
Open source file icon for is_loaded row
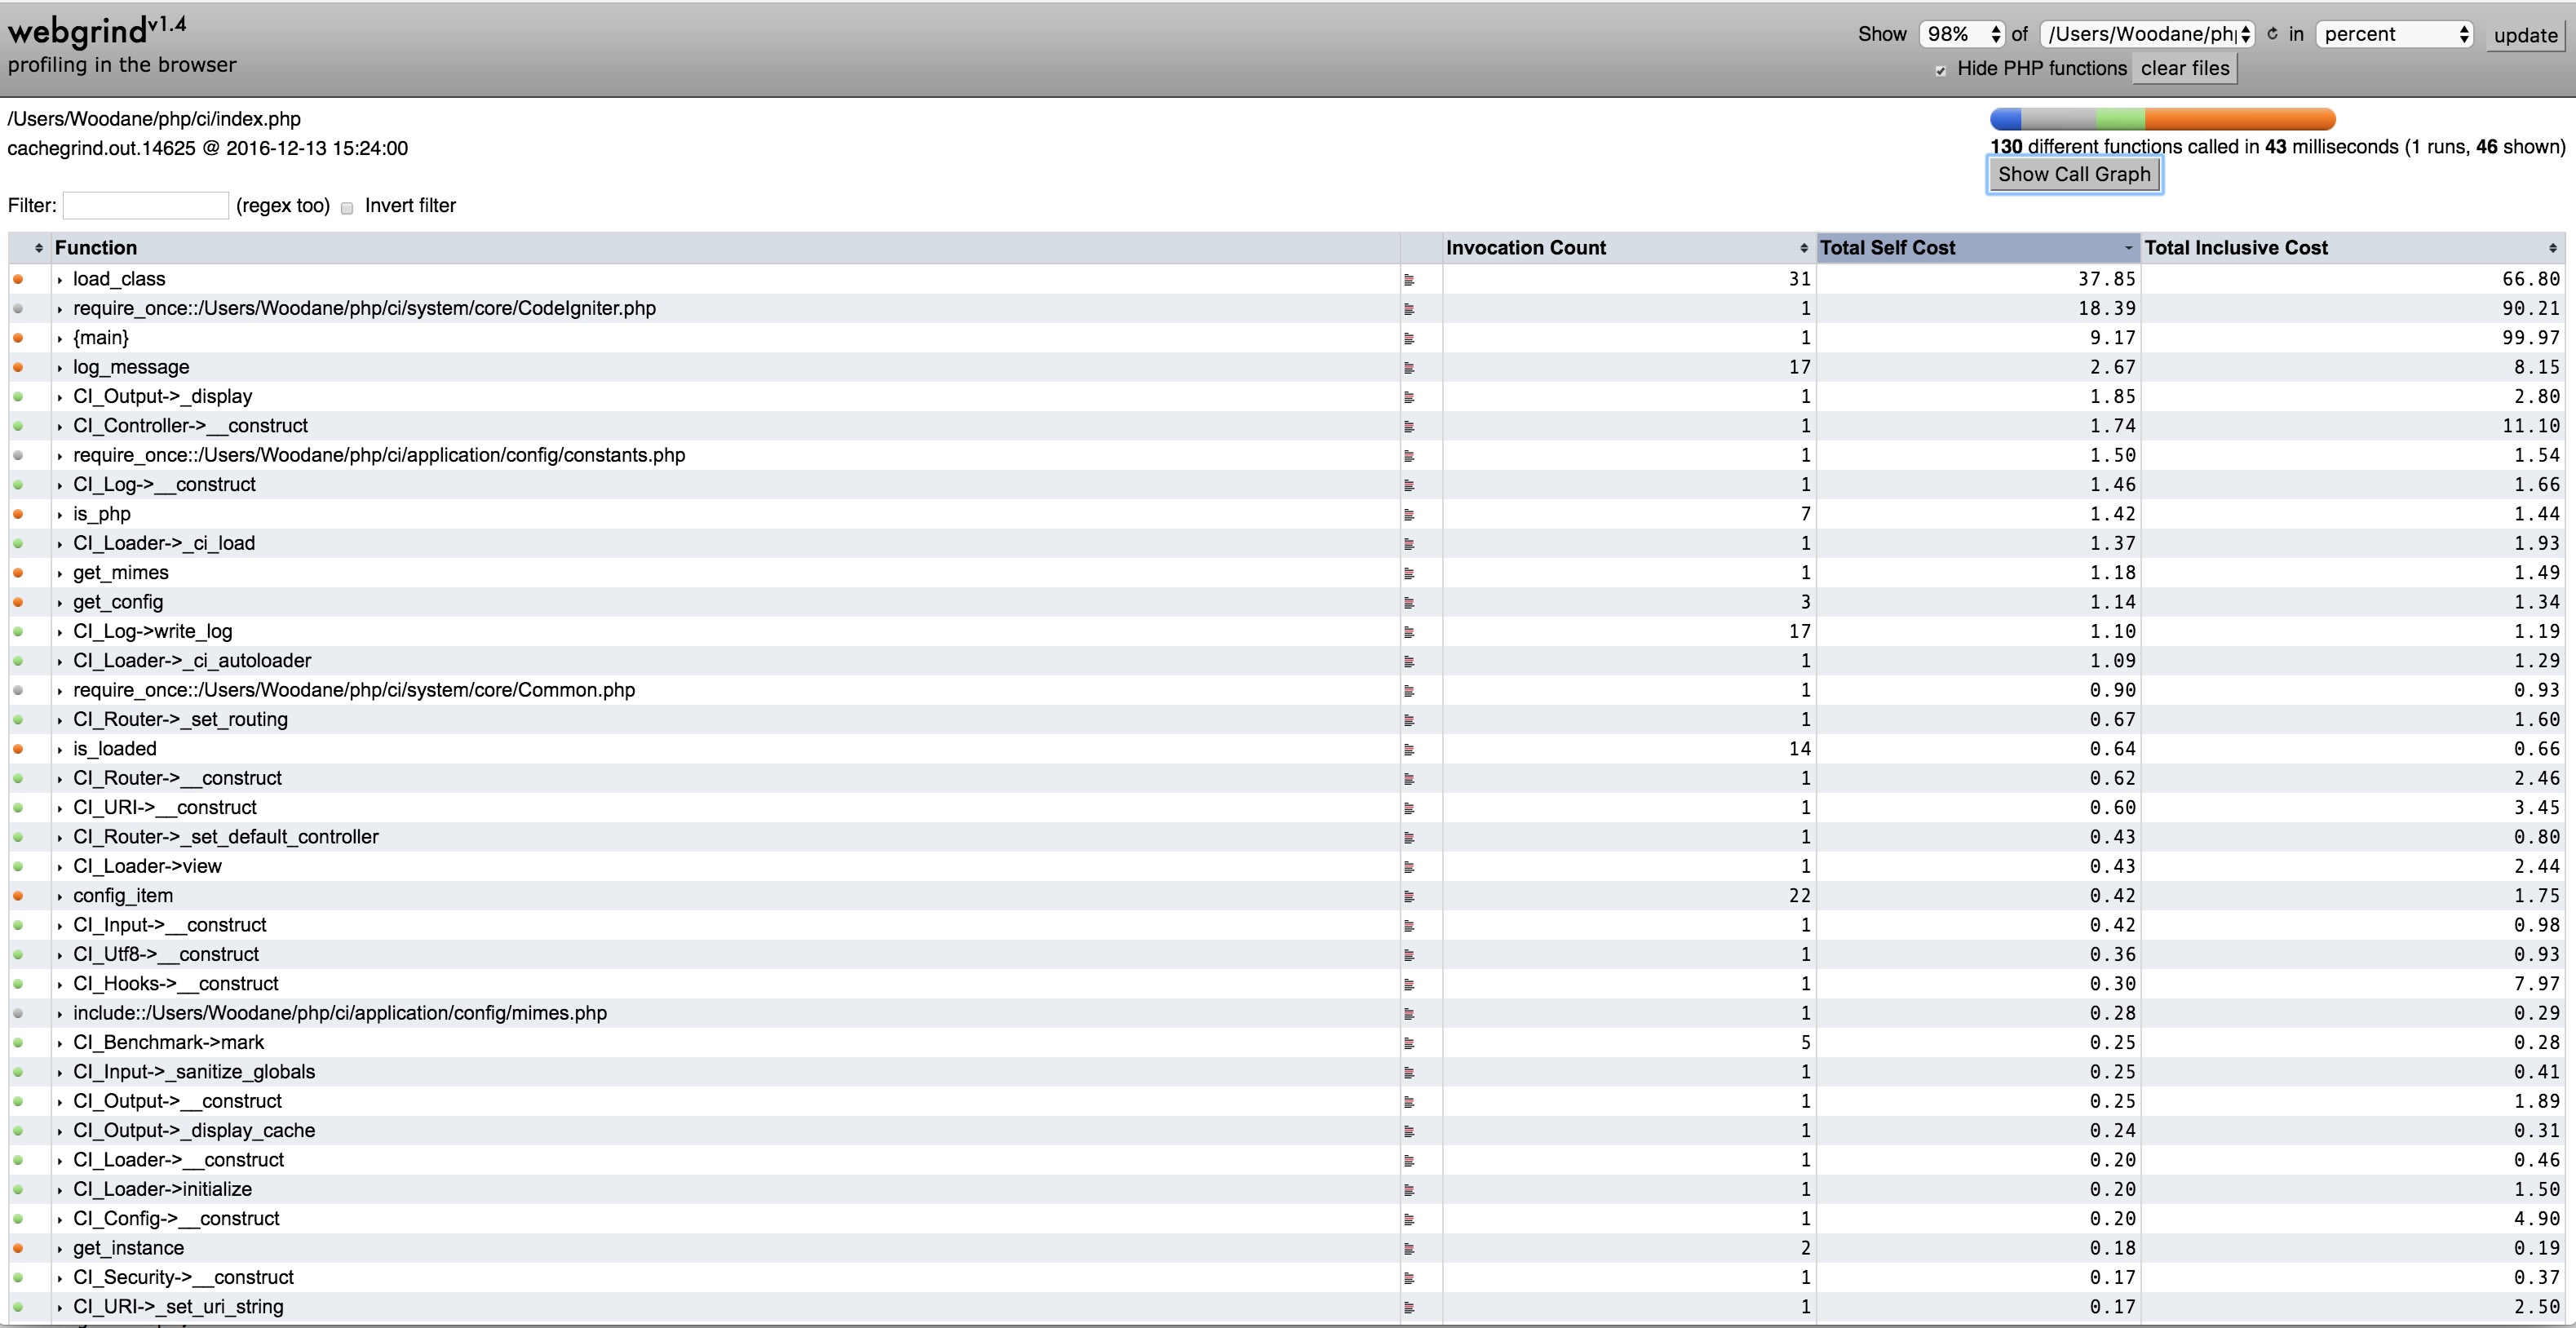(x=1409, y=750)
